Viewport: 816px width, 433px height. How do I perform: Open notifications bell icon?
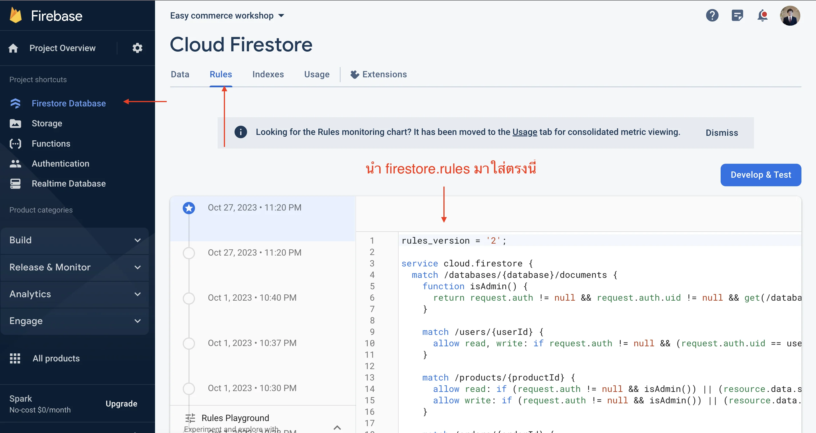pyautogui.click(x=762, y=15)
